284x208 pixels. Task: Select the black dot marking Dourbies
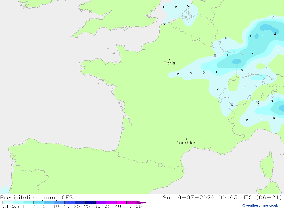186,139
